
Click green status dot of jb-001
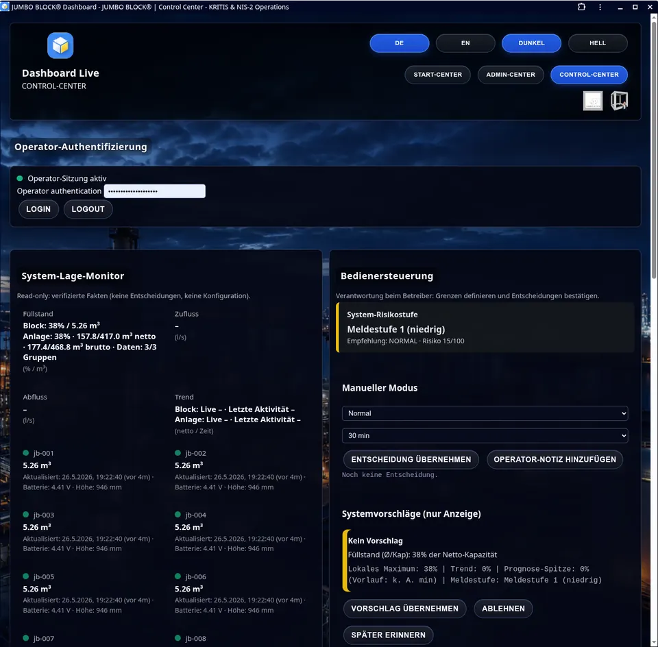pos(25,453)
